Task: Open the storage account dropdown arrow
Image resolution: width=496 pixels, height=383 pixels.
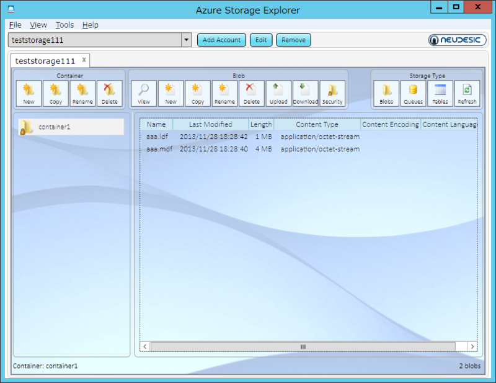Action: click(x=187, y=40)
